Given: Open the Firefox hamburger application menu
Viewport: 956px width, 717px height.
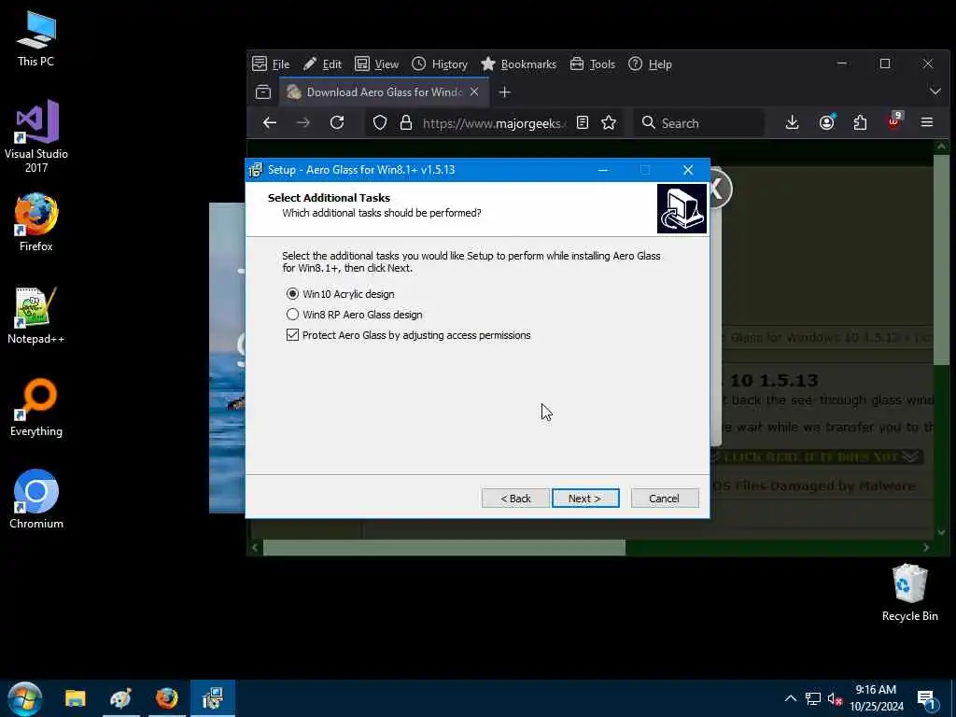Looking at the screenshot, I should [x=927, y=122].
